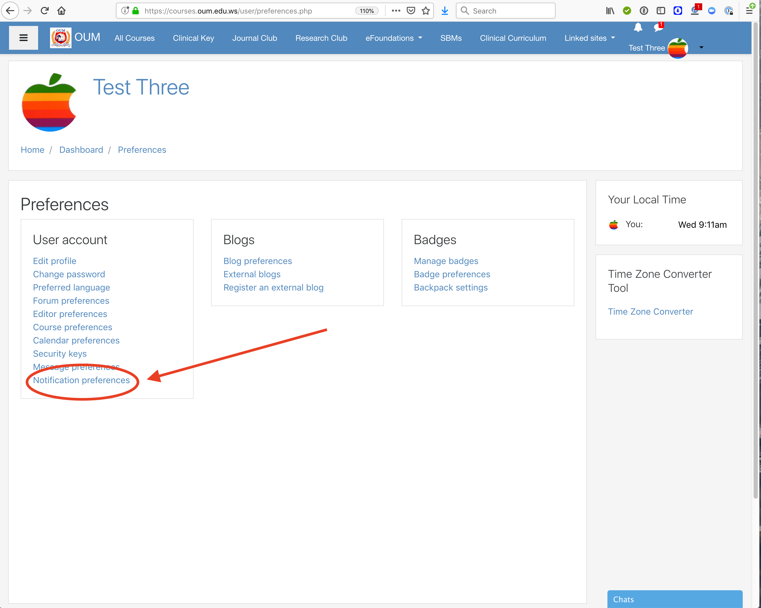Viewport: 761px width, 608px height.
Task: Go to browser home icon
Action: point(61,11)
